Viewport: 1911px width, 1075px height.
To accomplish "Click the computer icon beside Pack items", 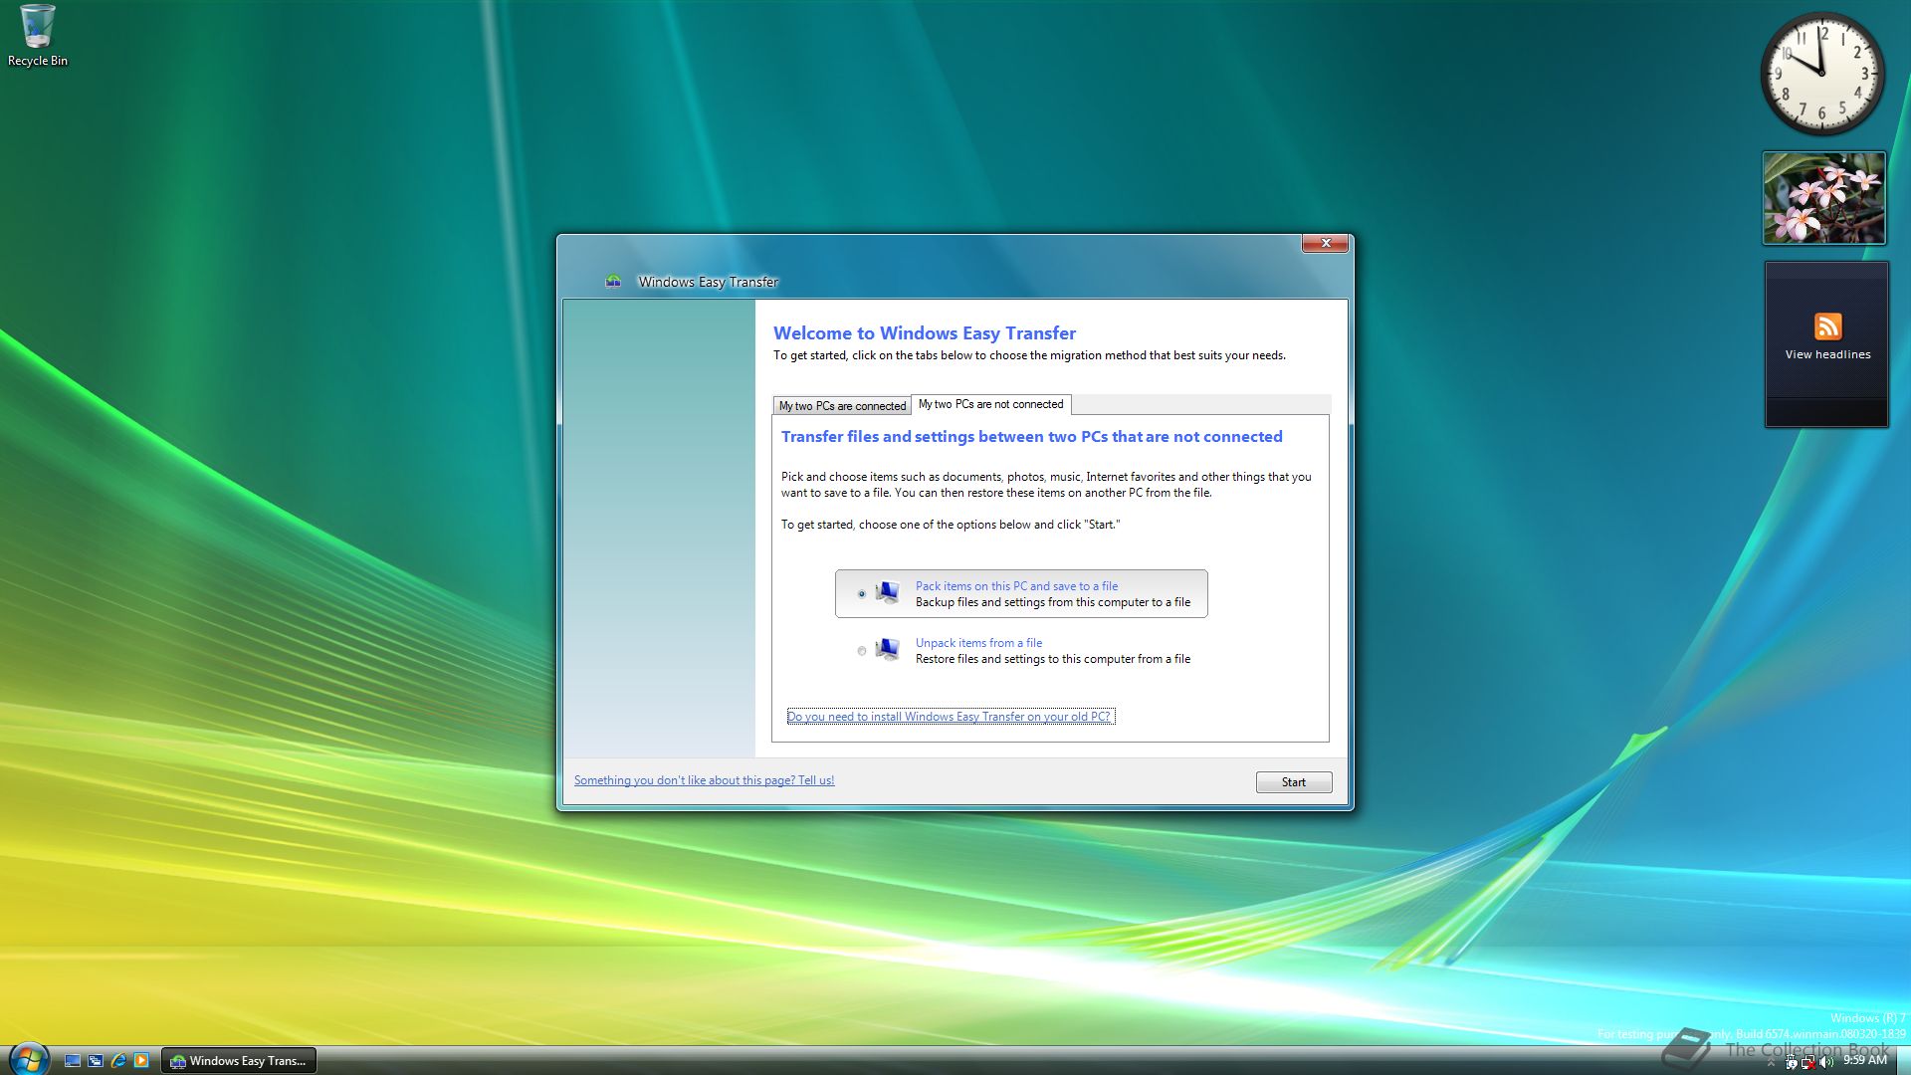I will click(887, 593).
